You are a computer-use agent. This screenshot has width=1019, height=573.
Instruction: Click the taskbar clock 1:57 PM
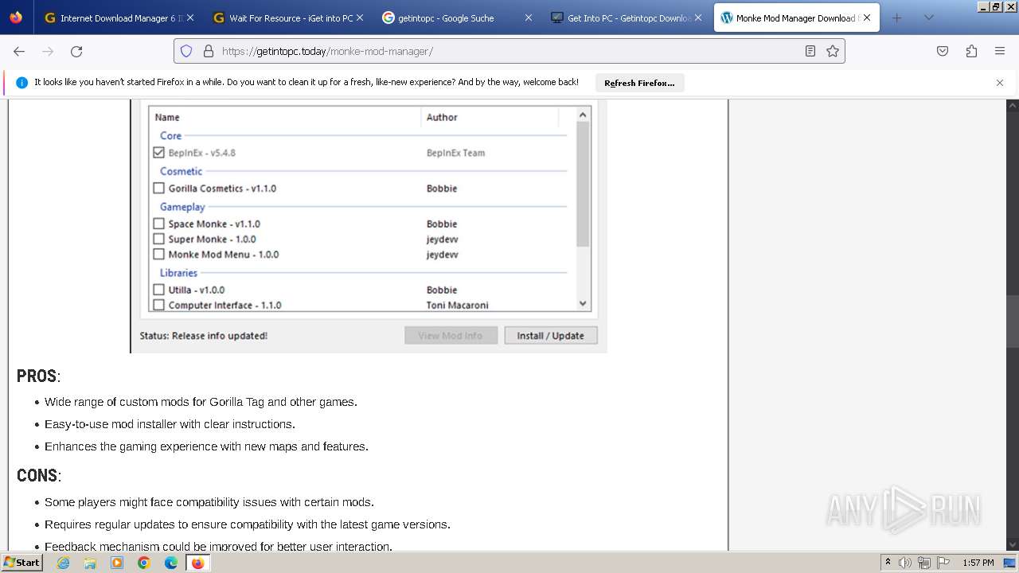pyautogui.click(x=978, y=563)
